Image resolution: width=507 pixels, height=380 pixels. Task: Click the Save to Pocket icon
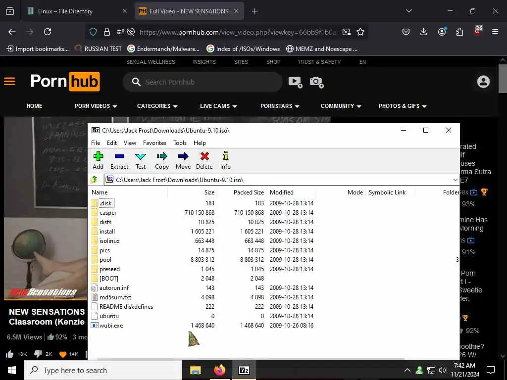[x=406, y=32]
